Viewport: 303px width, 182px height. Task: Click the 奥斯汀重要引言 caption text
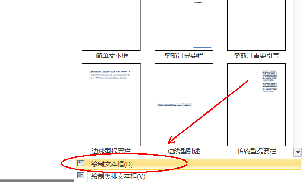click(256, 56)
